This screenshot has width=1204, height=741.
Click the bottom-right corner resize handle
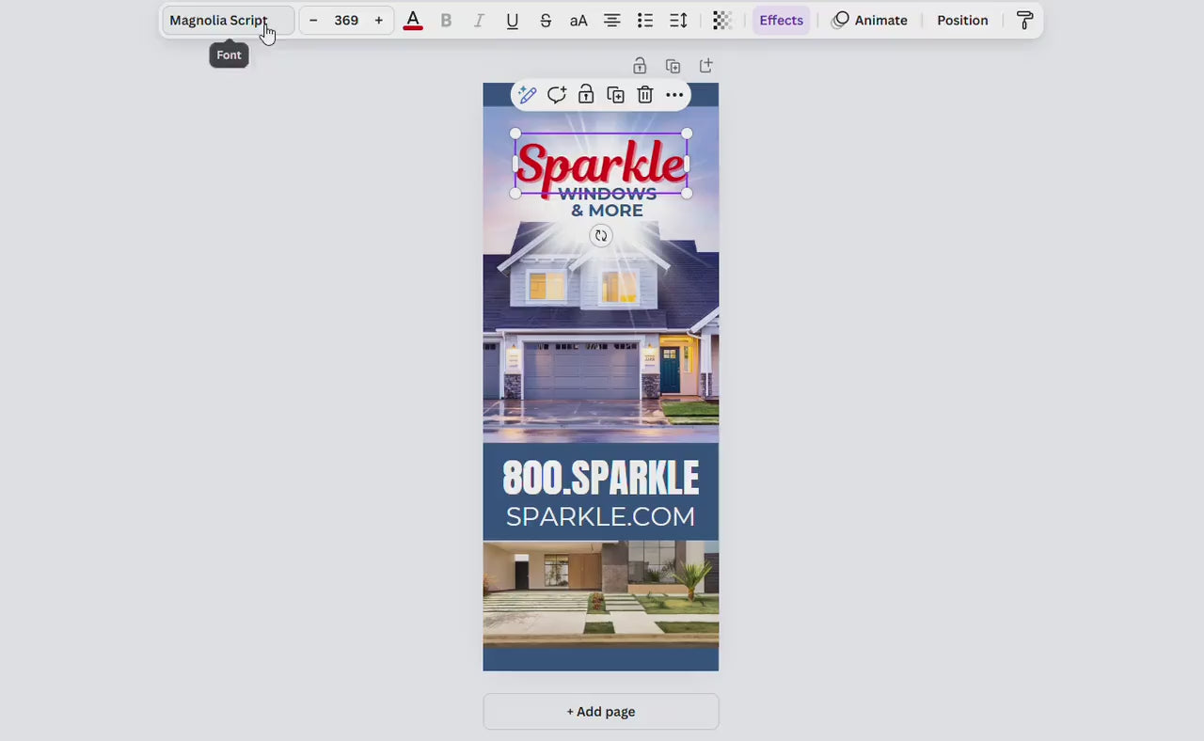click(687, 194)
